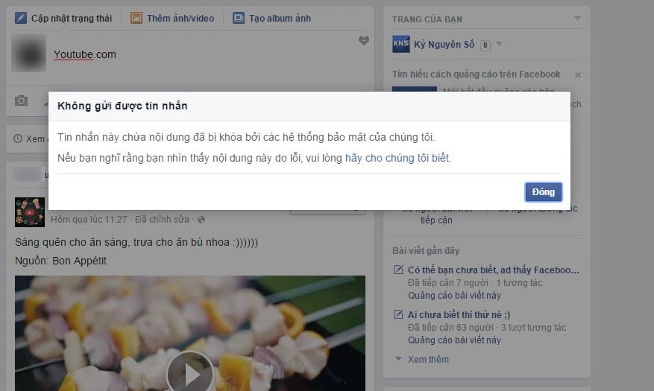Image resolution: width=654 pixels, height=391 pixels.
Task: Click the photo icon beside Thêm ảnh/video
Action: 136,18
